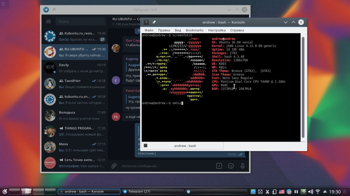This screenshot has width=350, height=196.
Task: Click sender name Pavel Kal… in chat
Action: pyautogui.click(x=133, y=91)
